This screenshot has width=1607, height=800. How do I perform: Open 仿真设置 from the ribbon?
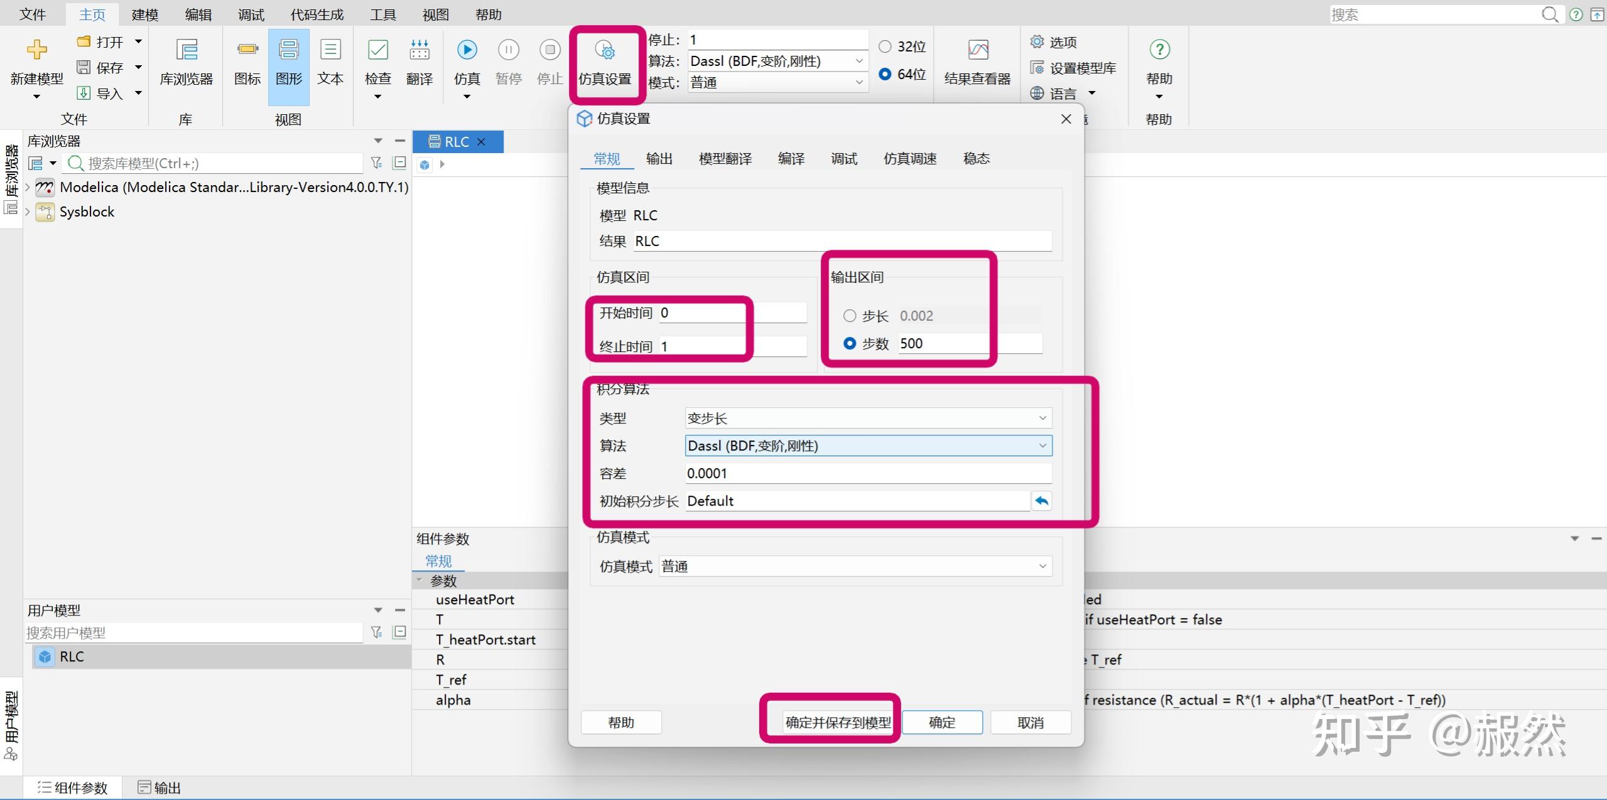pyautogui.click(x=605, y=63)
